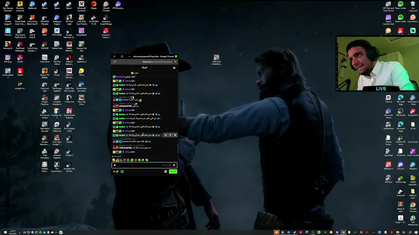
Task: Open the EA app shortcut
Action: click(x=94, y=5)
